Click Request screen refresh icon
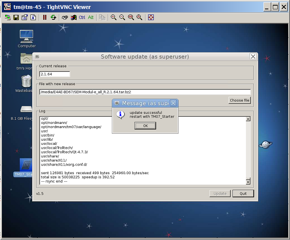 point(53,17)
